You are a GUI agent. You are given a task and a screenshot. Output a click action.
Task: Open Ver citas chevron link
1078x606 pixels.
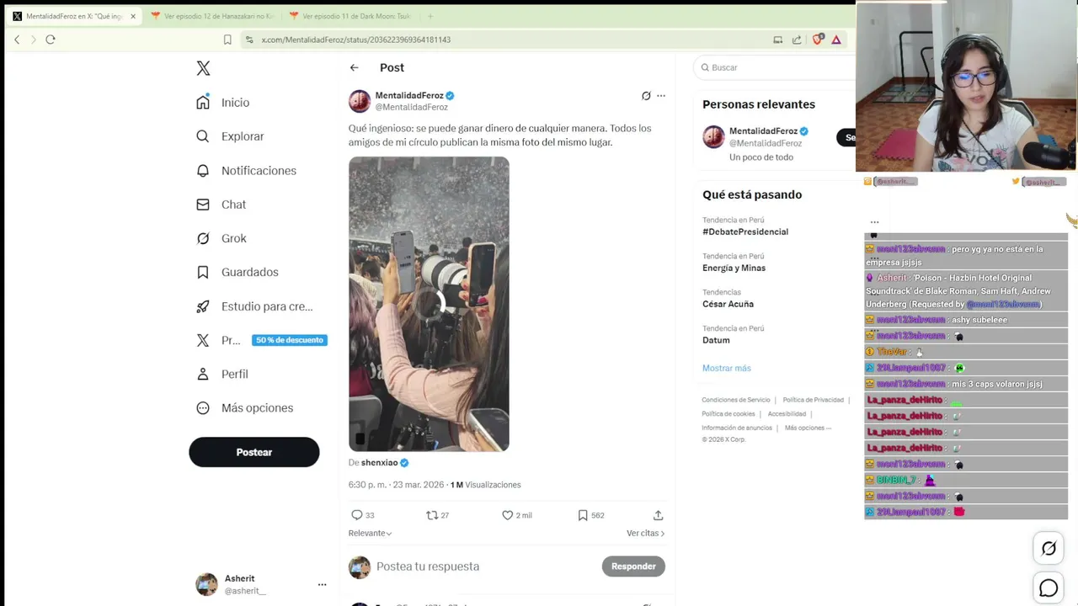646,533
